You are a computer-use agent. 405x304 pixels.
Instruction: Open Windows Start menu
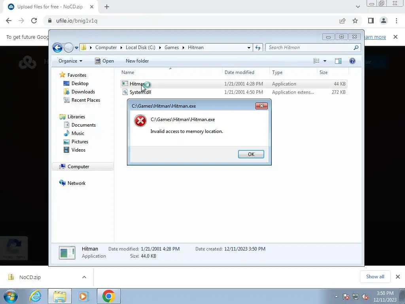click(x=10, y=296)
